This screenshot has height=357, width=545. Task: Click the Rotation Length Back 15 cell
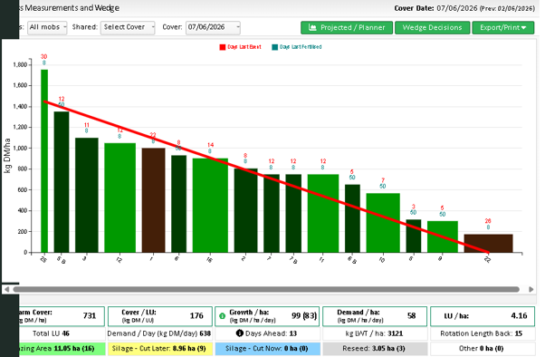[x=483, y=333]
